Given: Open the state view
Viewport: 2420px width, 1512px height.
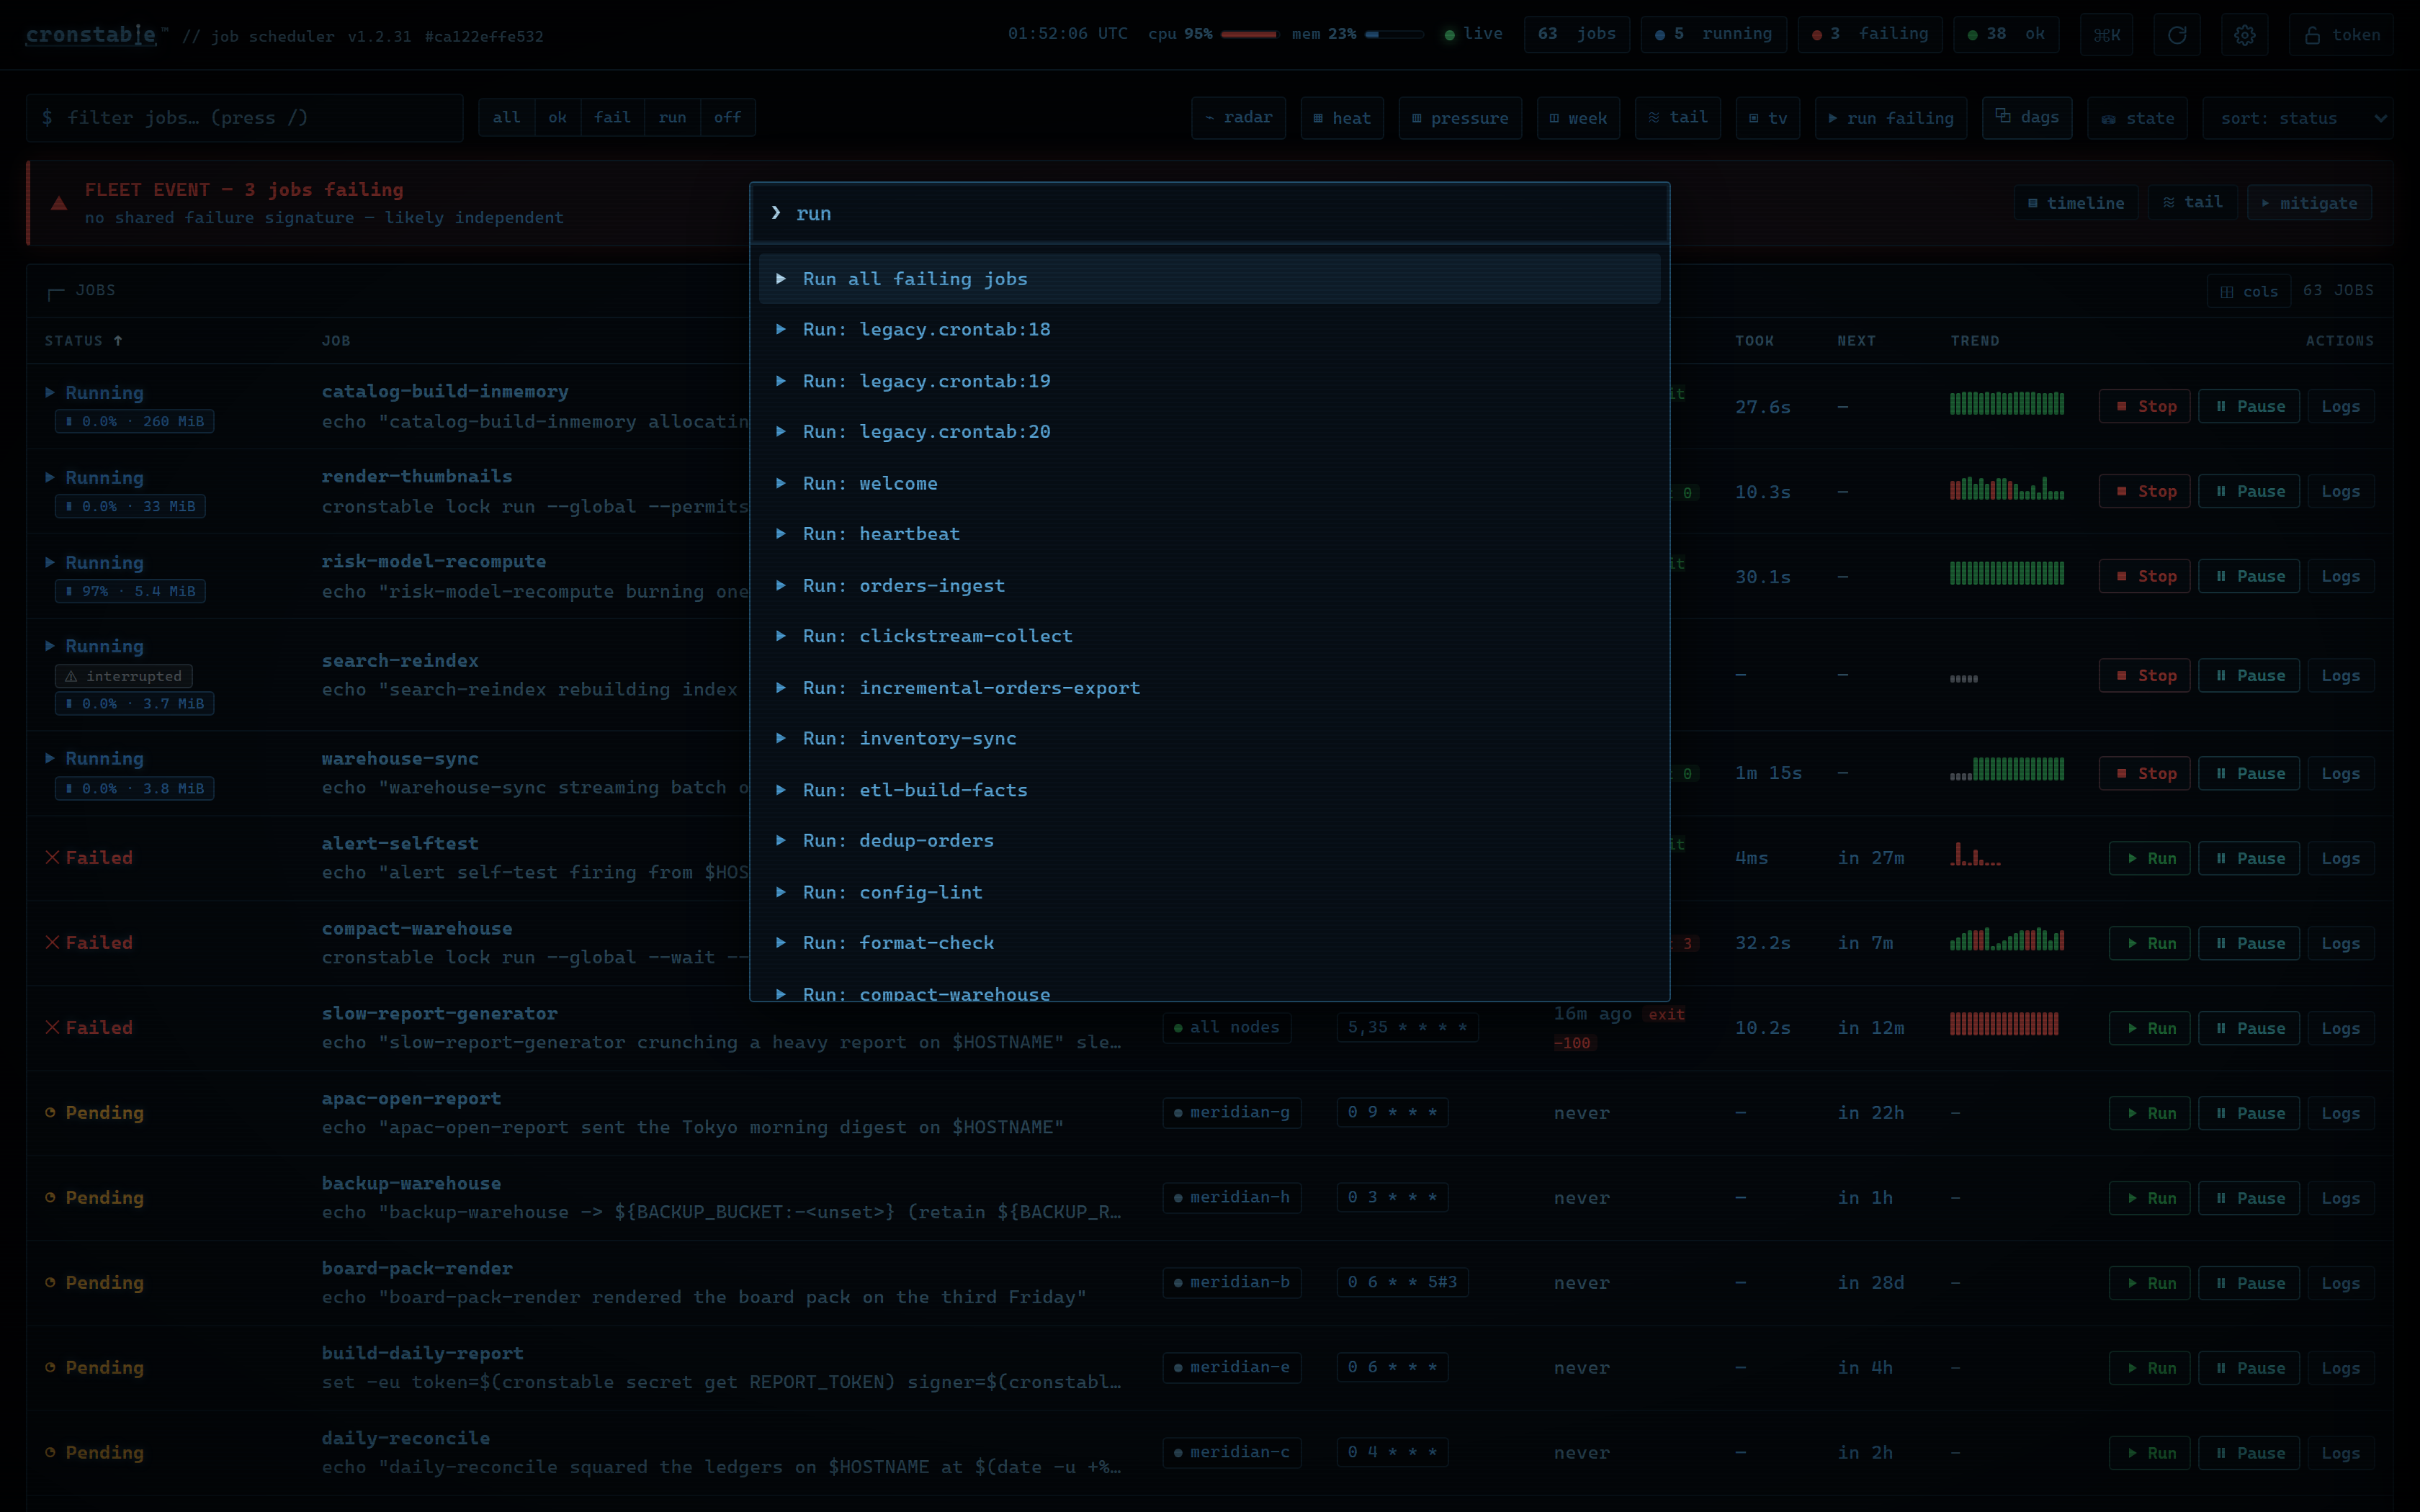Looking at the screenshot, I should (x=2138, y=118).
